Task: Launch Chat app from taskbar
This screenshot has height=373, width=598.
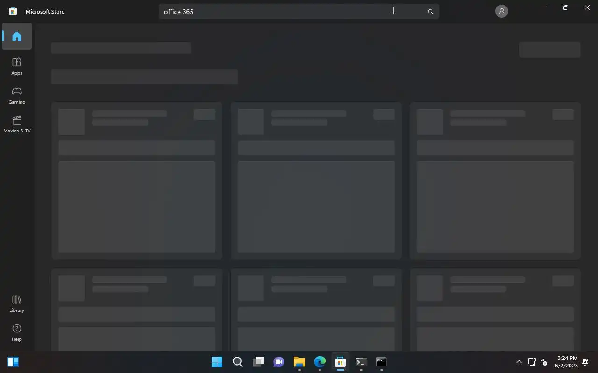Action: point(278,362)
